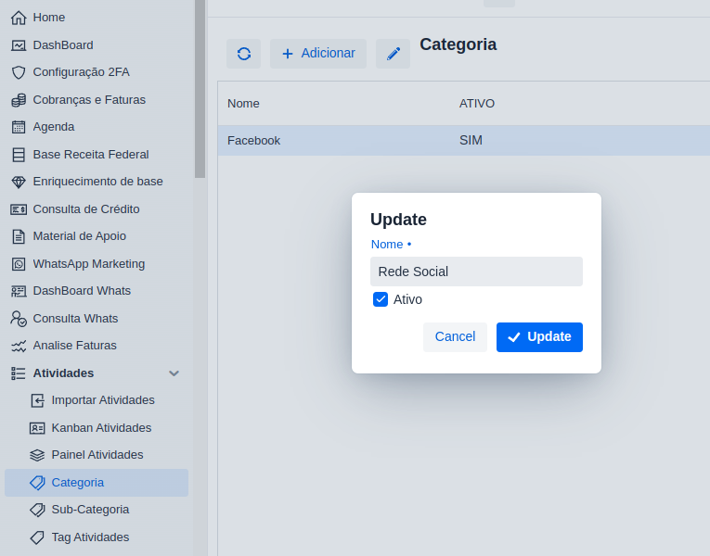Open the Sub-Categoria menu item
The image size is (710, 556).
click(x=90, y=510)
